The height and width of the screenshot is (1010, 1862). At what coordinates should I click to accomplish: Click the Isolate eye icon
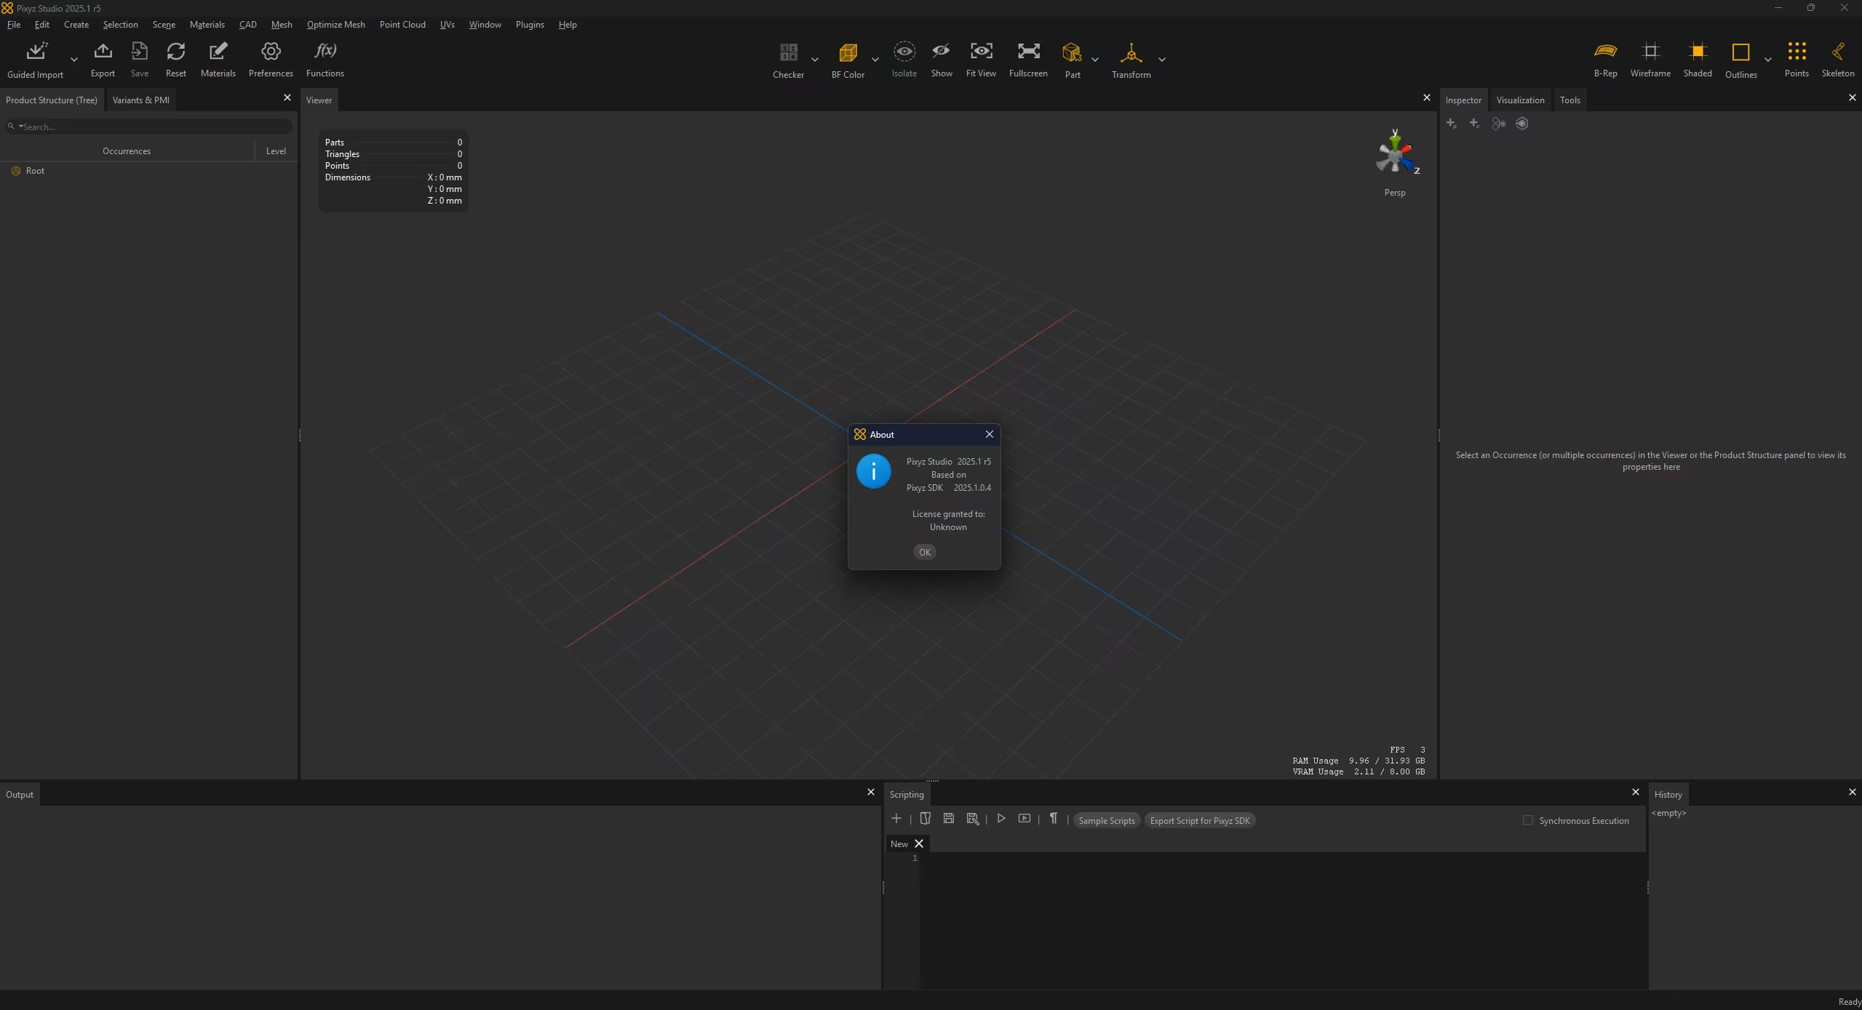point(904,52)
